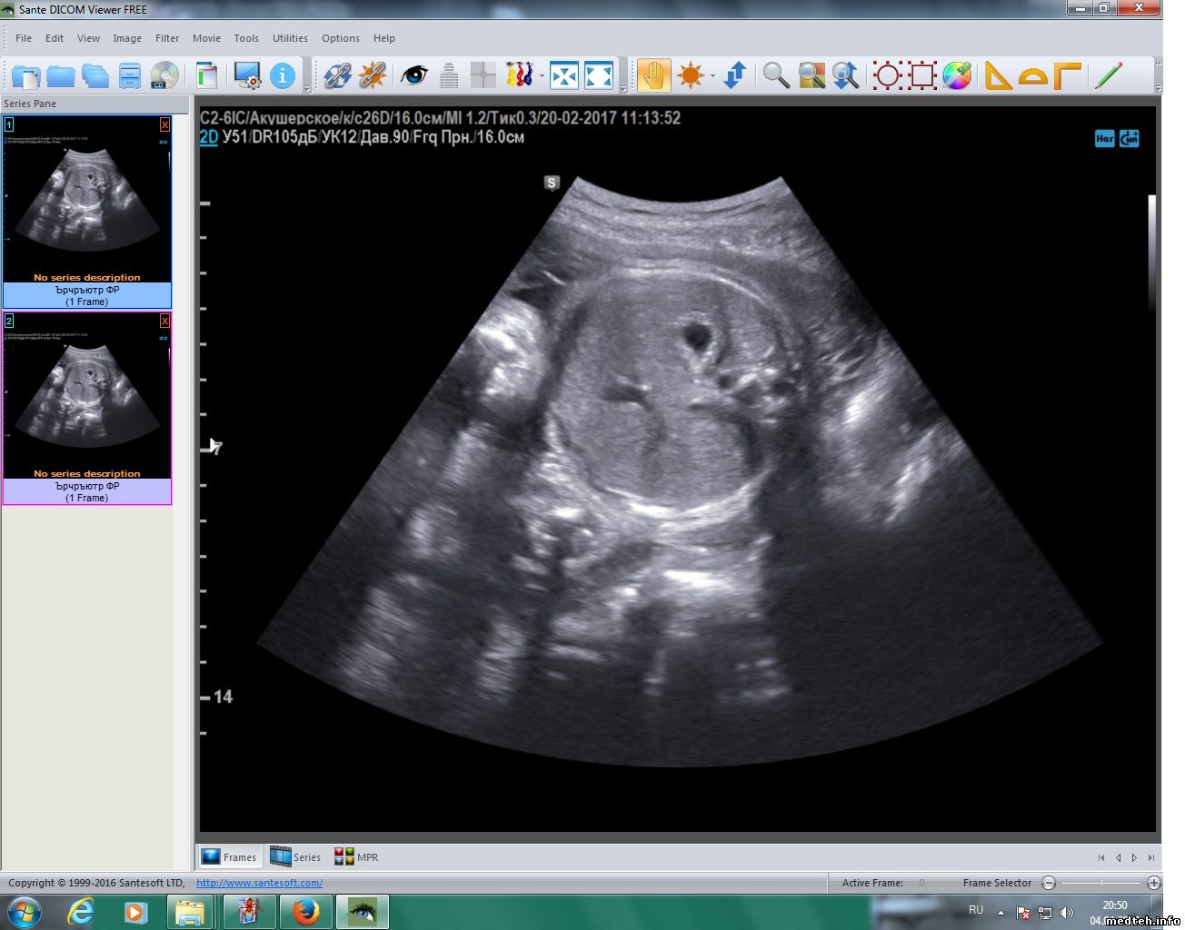The image size is (1185, 930).
Task: Open the CD/DVD disc loader icon
Action: (164, 75)
